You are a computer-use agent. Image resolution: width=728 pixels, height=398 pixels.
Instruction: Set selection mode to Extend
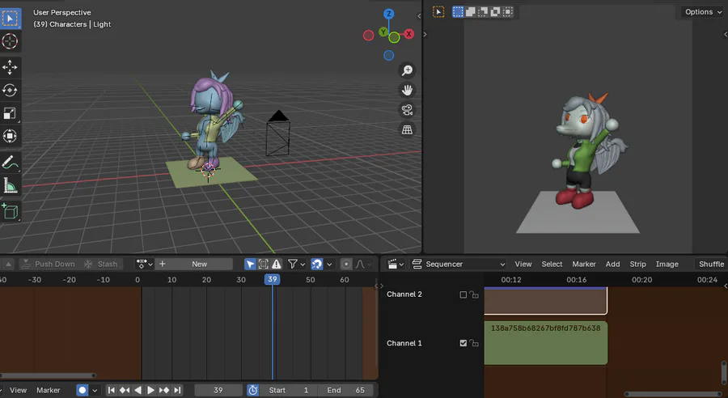click(x=470, y=12)
